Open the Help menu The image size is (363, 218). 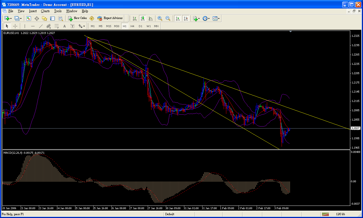tap(85, 11)
